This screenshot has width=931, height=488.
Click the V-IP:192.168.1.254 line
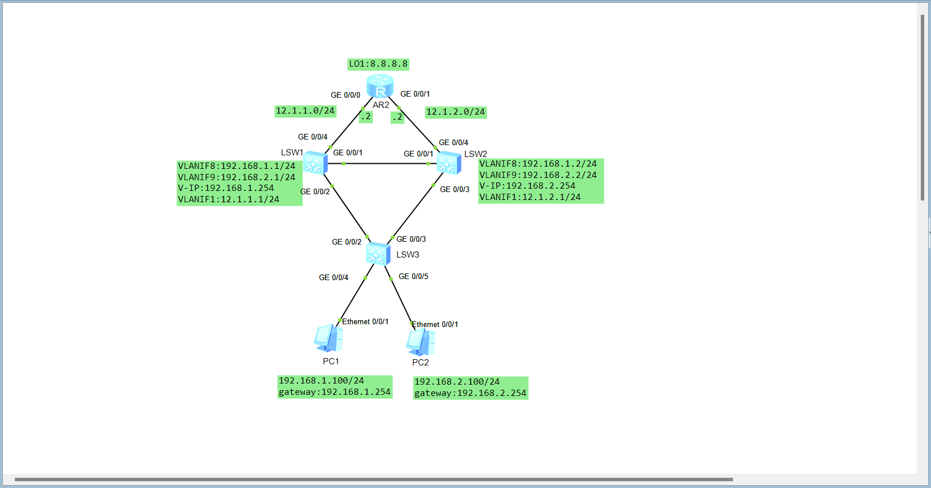click(x=226, y=188)
